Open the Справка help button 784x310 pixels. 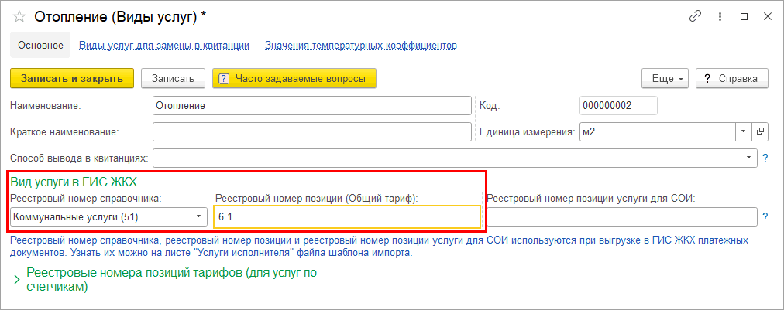pyautogui.click(x=731, y=78)
